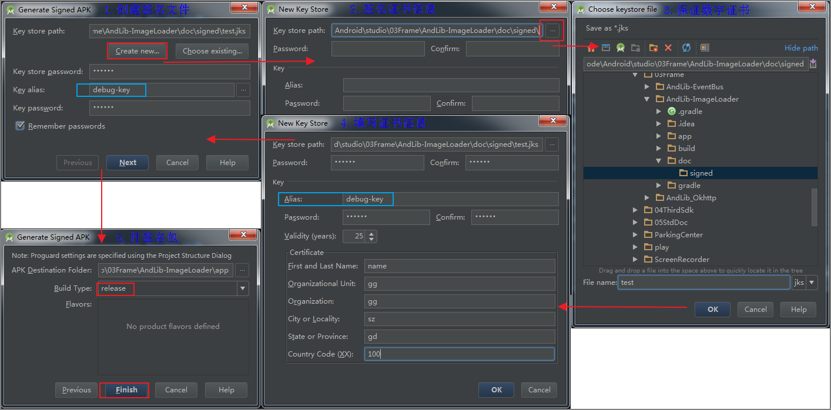This screenshot has height=410, width=831.
Task: Click the red X Delete icon
Action: point(668,48)
